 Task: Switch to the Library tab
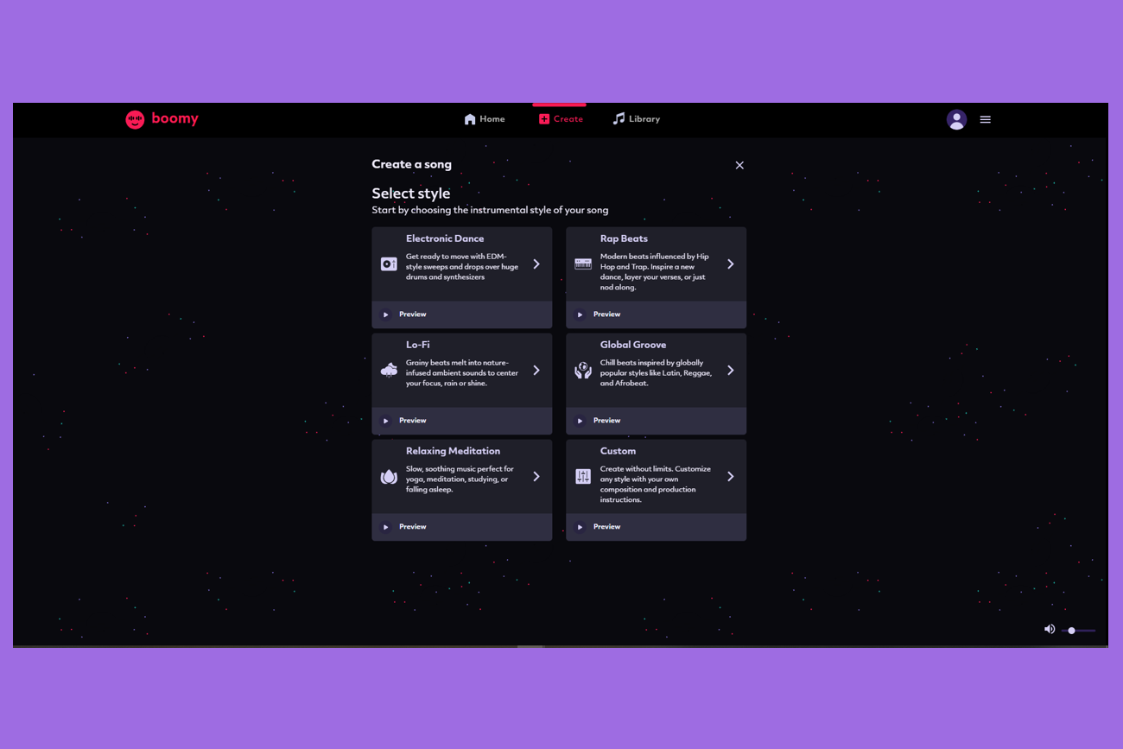637,119
